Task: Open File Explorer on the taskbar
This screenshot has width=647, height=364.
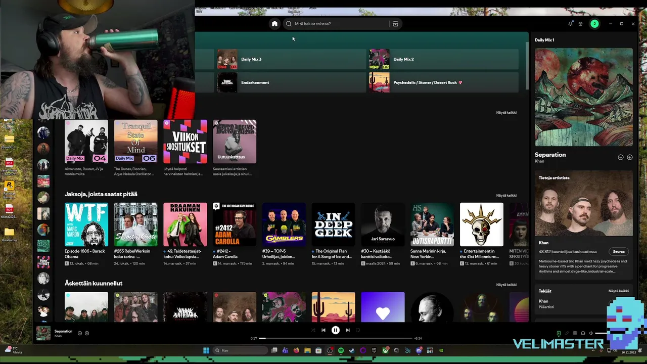Action: coord(307,350)
